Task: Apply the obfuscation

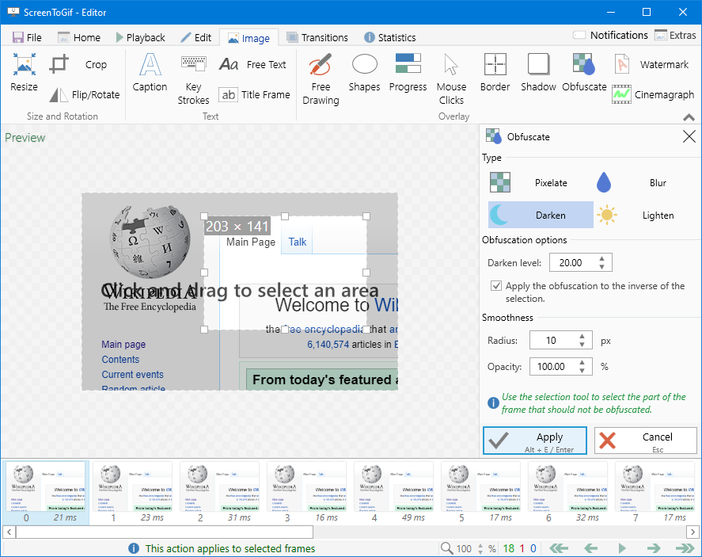Action: pos(534,441)
